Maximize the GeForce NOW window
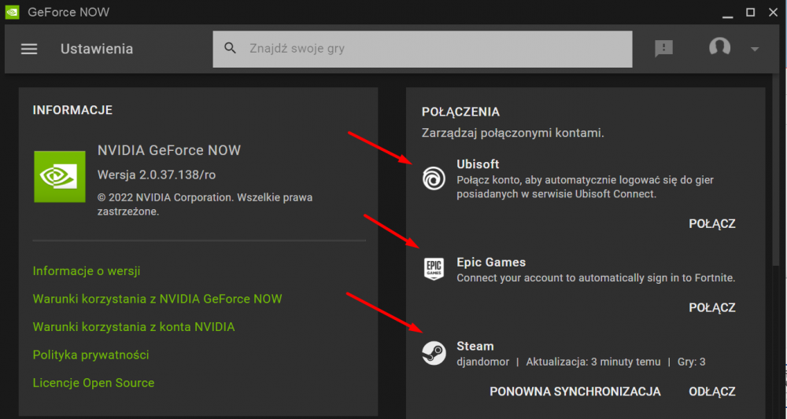The width and height of the screenshot is (787, 419). tap(750, 12)
